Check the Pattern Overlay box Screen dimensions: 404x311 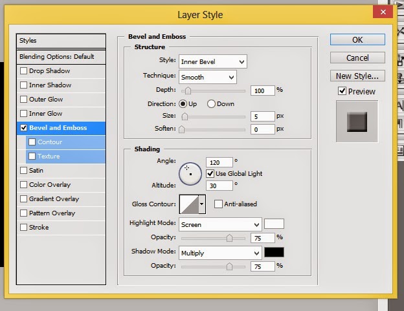tap(23, 213)
